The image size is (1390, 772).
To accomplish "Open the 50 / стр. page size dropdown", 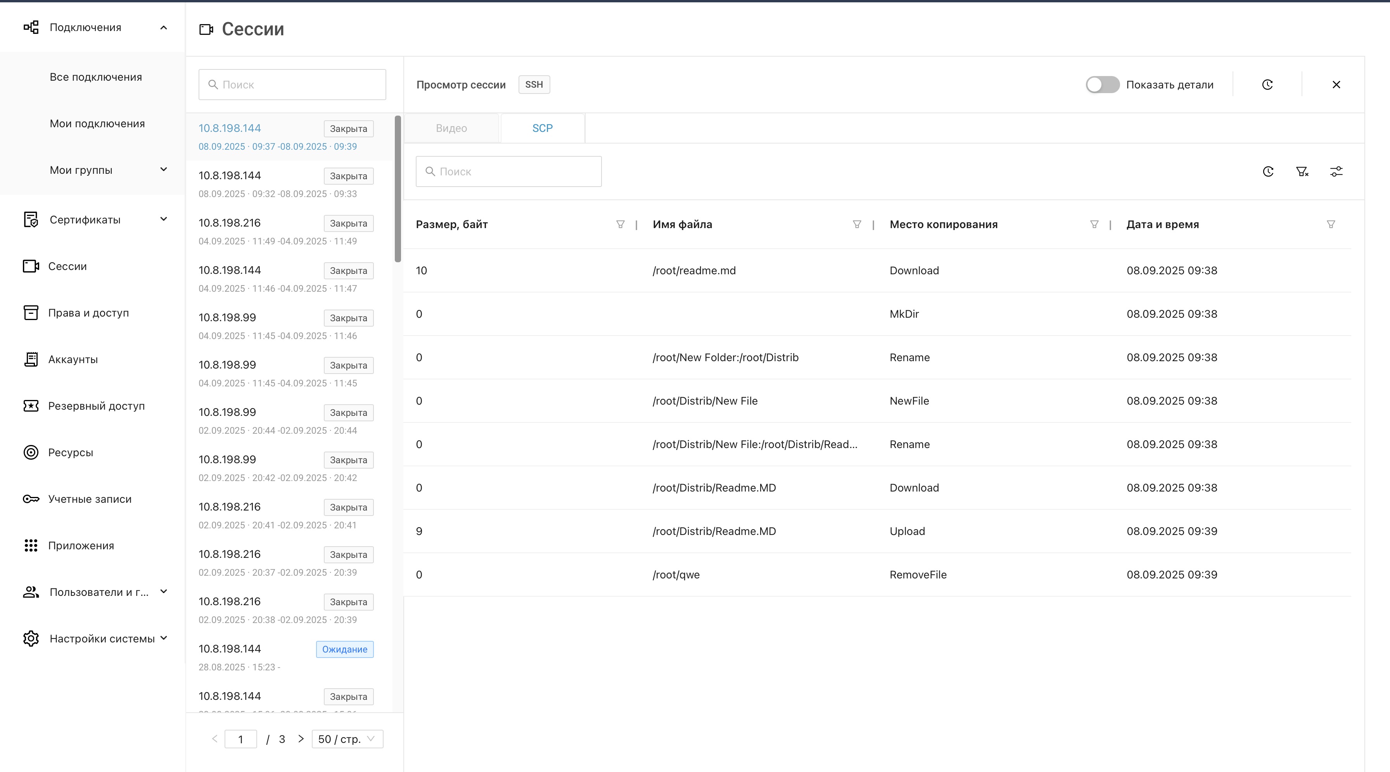I will [347, 739].
